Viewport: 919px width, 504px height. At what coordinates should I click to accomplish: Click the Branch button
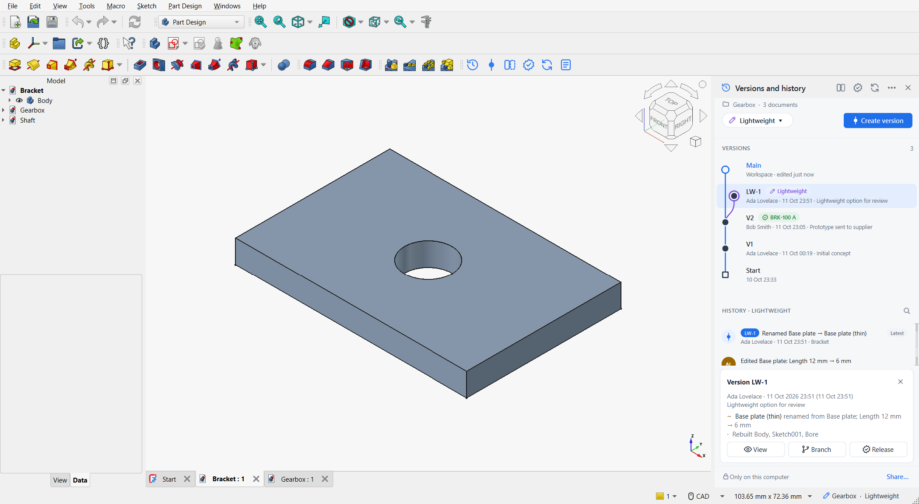pos(817,449)
